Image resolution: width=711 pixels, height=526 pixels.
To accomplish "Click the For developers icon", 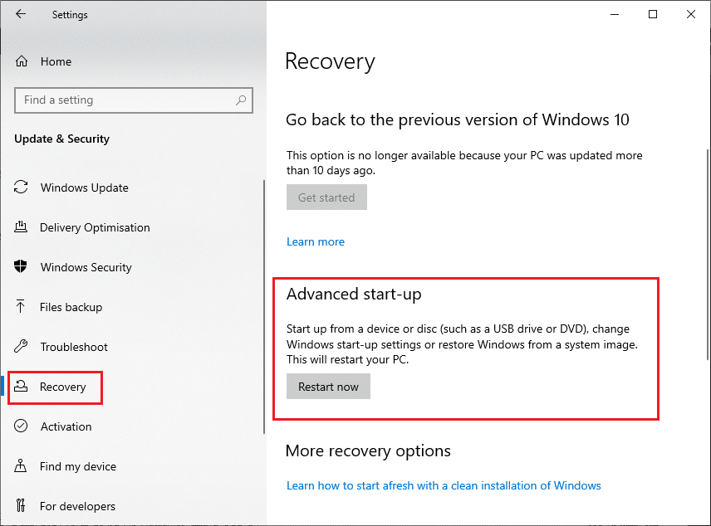I will 22,506.
